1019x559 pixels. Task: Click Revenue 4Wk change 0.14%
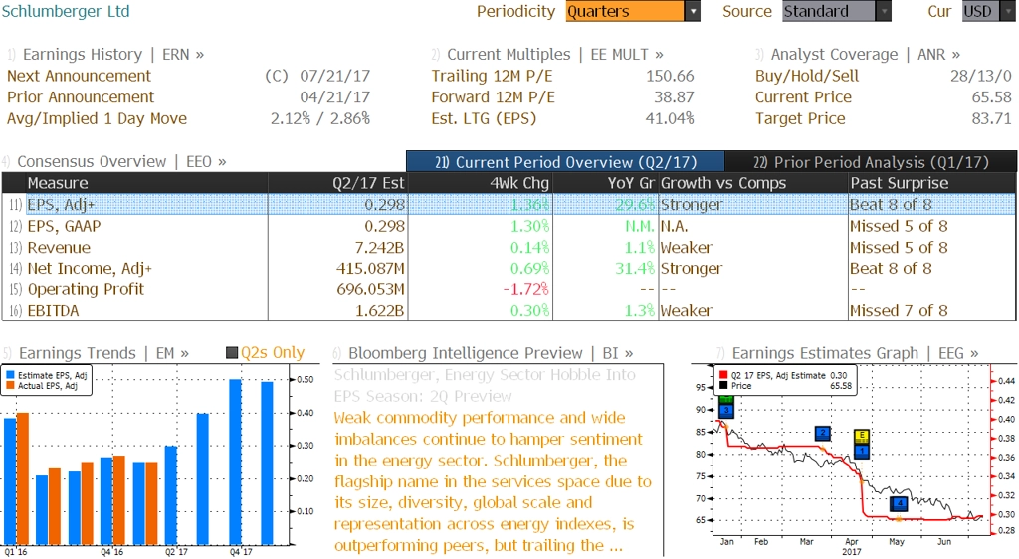529,248
